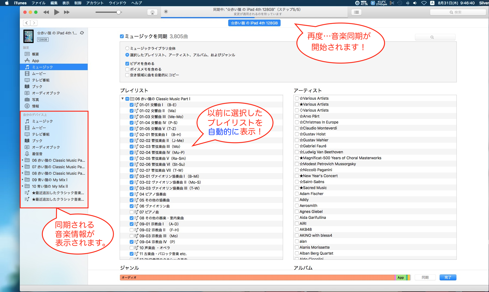Open the アカウント menu
The height and width of the screenshot is (292, 489).
tap(95, 3)
